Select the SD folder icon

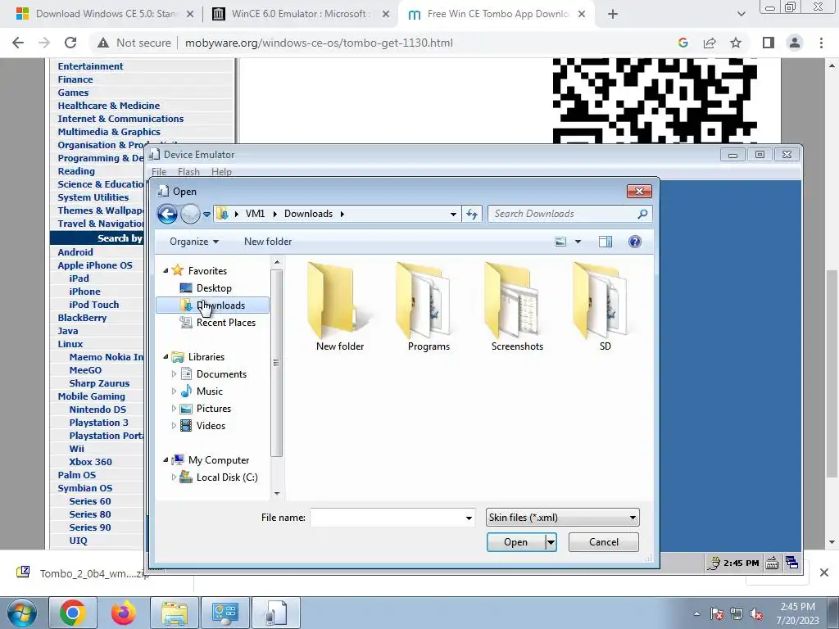click(x=605, y=308)
